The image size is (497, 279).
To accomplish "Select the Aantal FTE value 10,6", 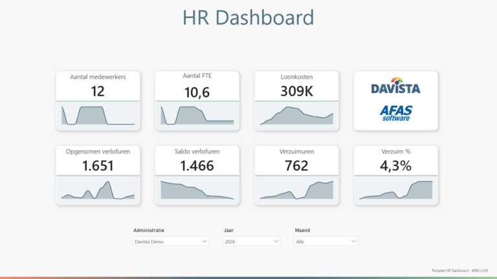I will click(x=197, y=92).
